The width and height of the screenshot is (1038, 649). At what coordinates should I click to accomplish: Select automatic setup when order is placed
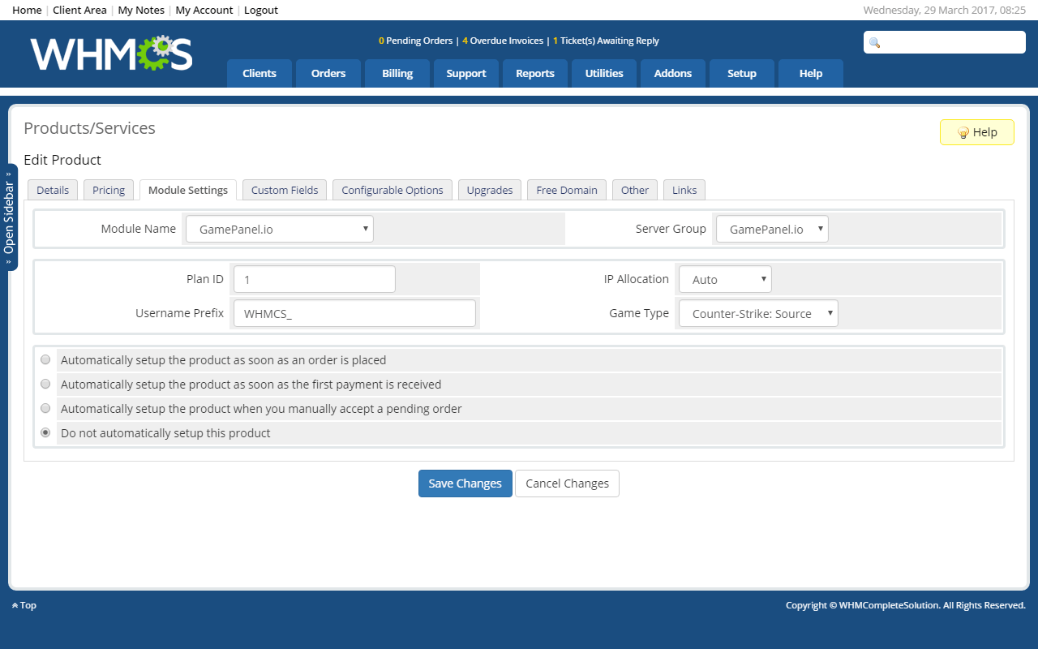pyautogui.click(x=45, y=359)
